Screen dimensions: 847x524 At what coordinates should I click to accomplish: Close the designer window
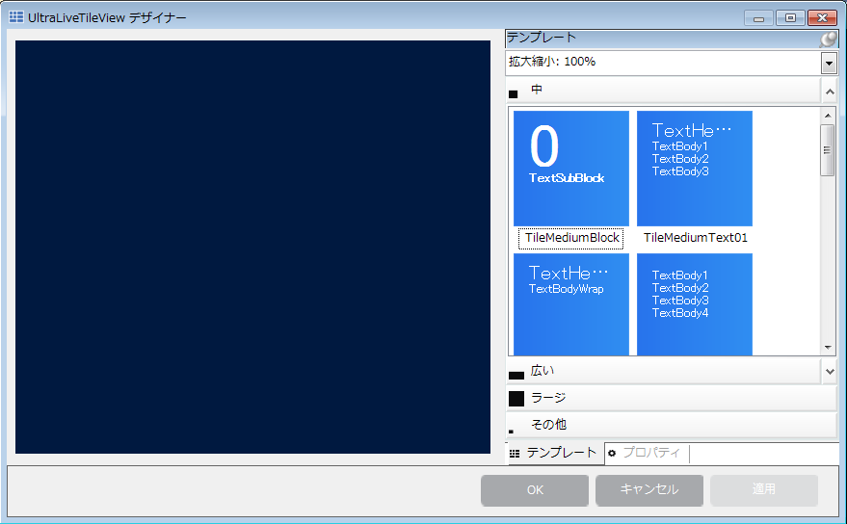click(x=822, y=18)
